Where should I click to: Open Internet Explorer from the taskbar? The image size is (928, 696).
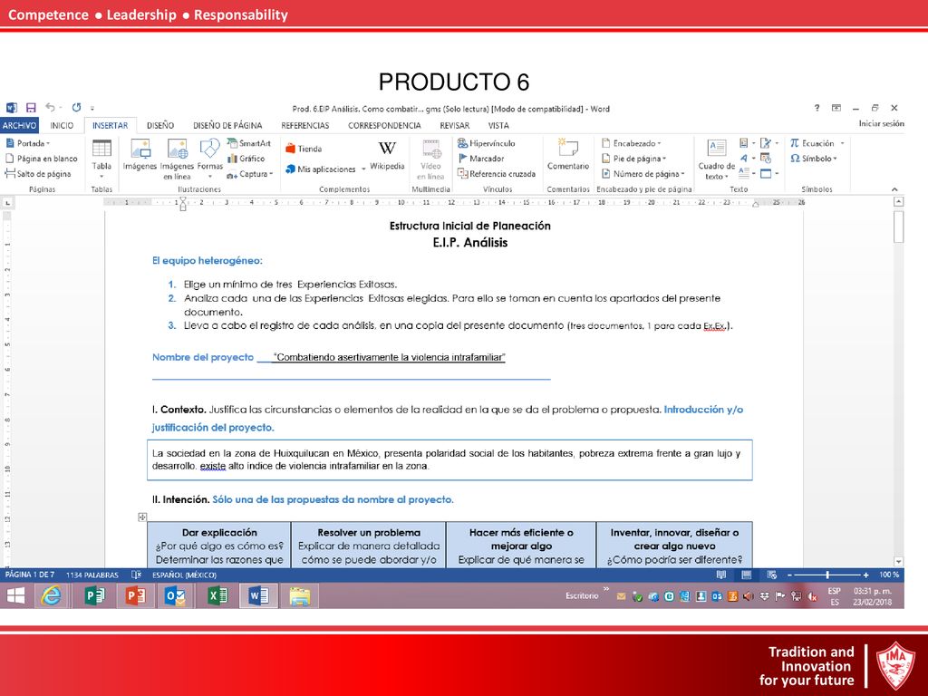[51, 596]
